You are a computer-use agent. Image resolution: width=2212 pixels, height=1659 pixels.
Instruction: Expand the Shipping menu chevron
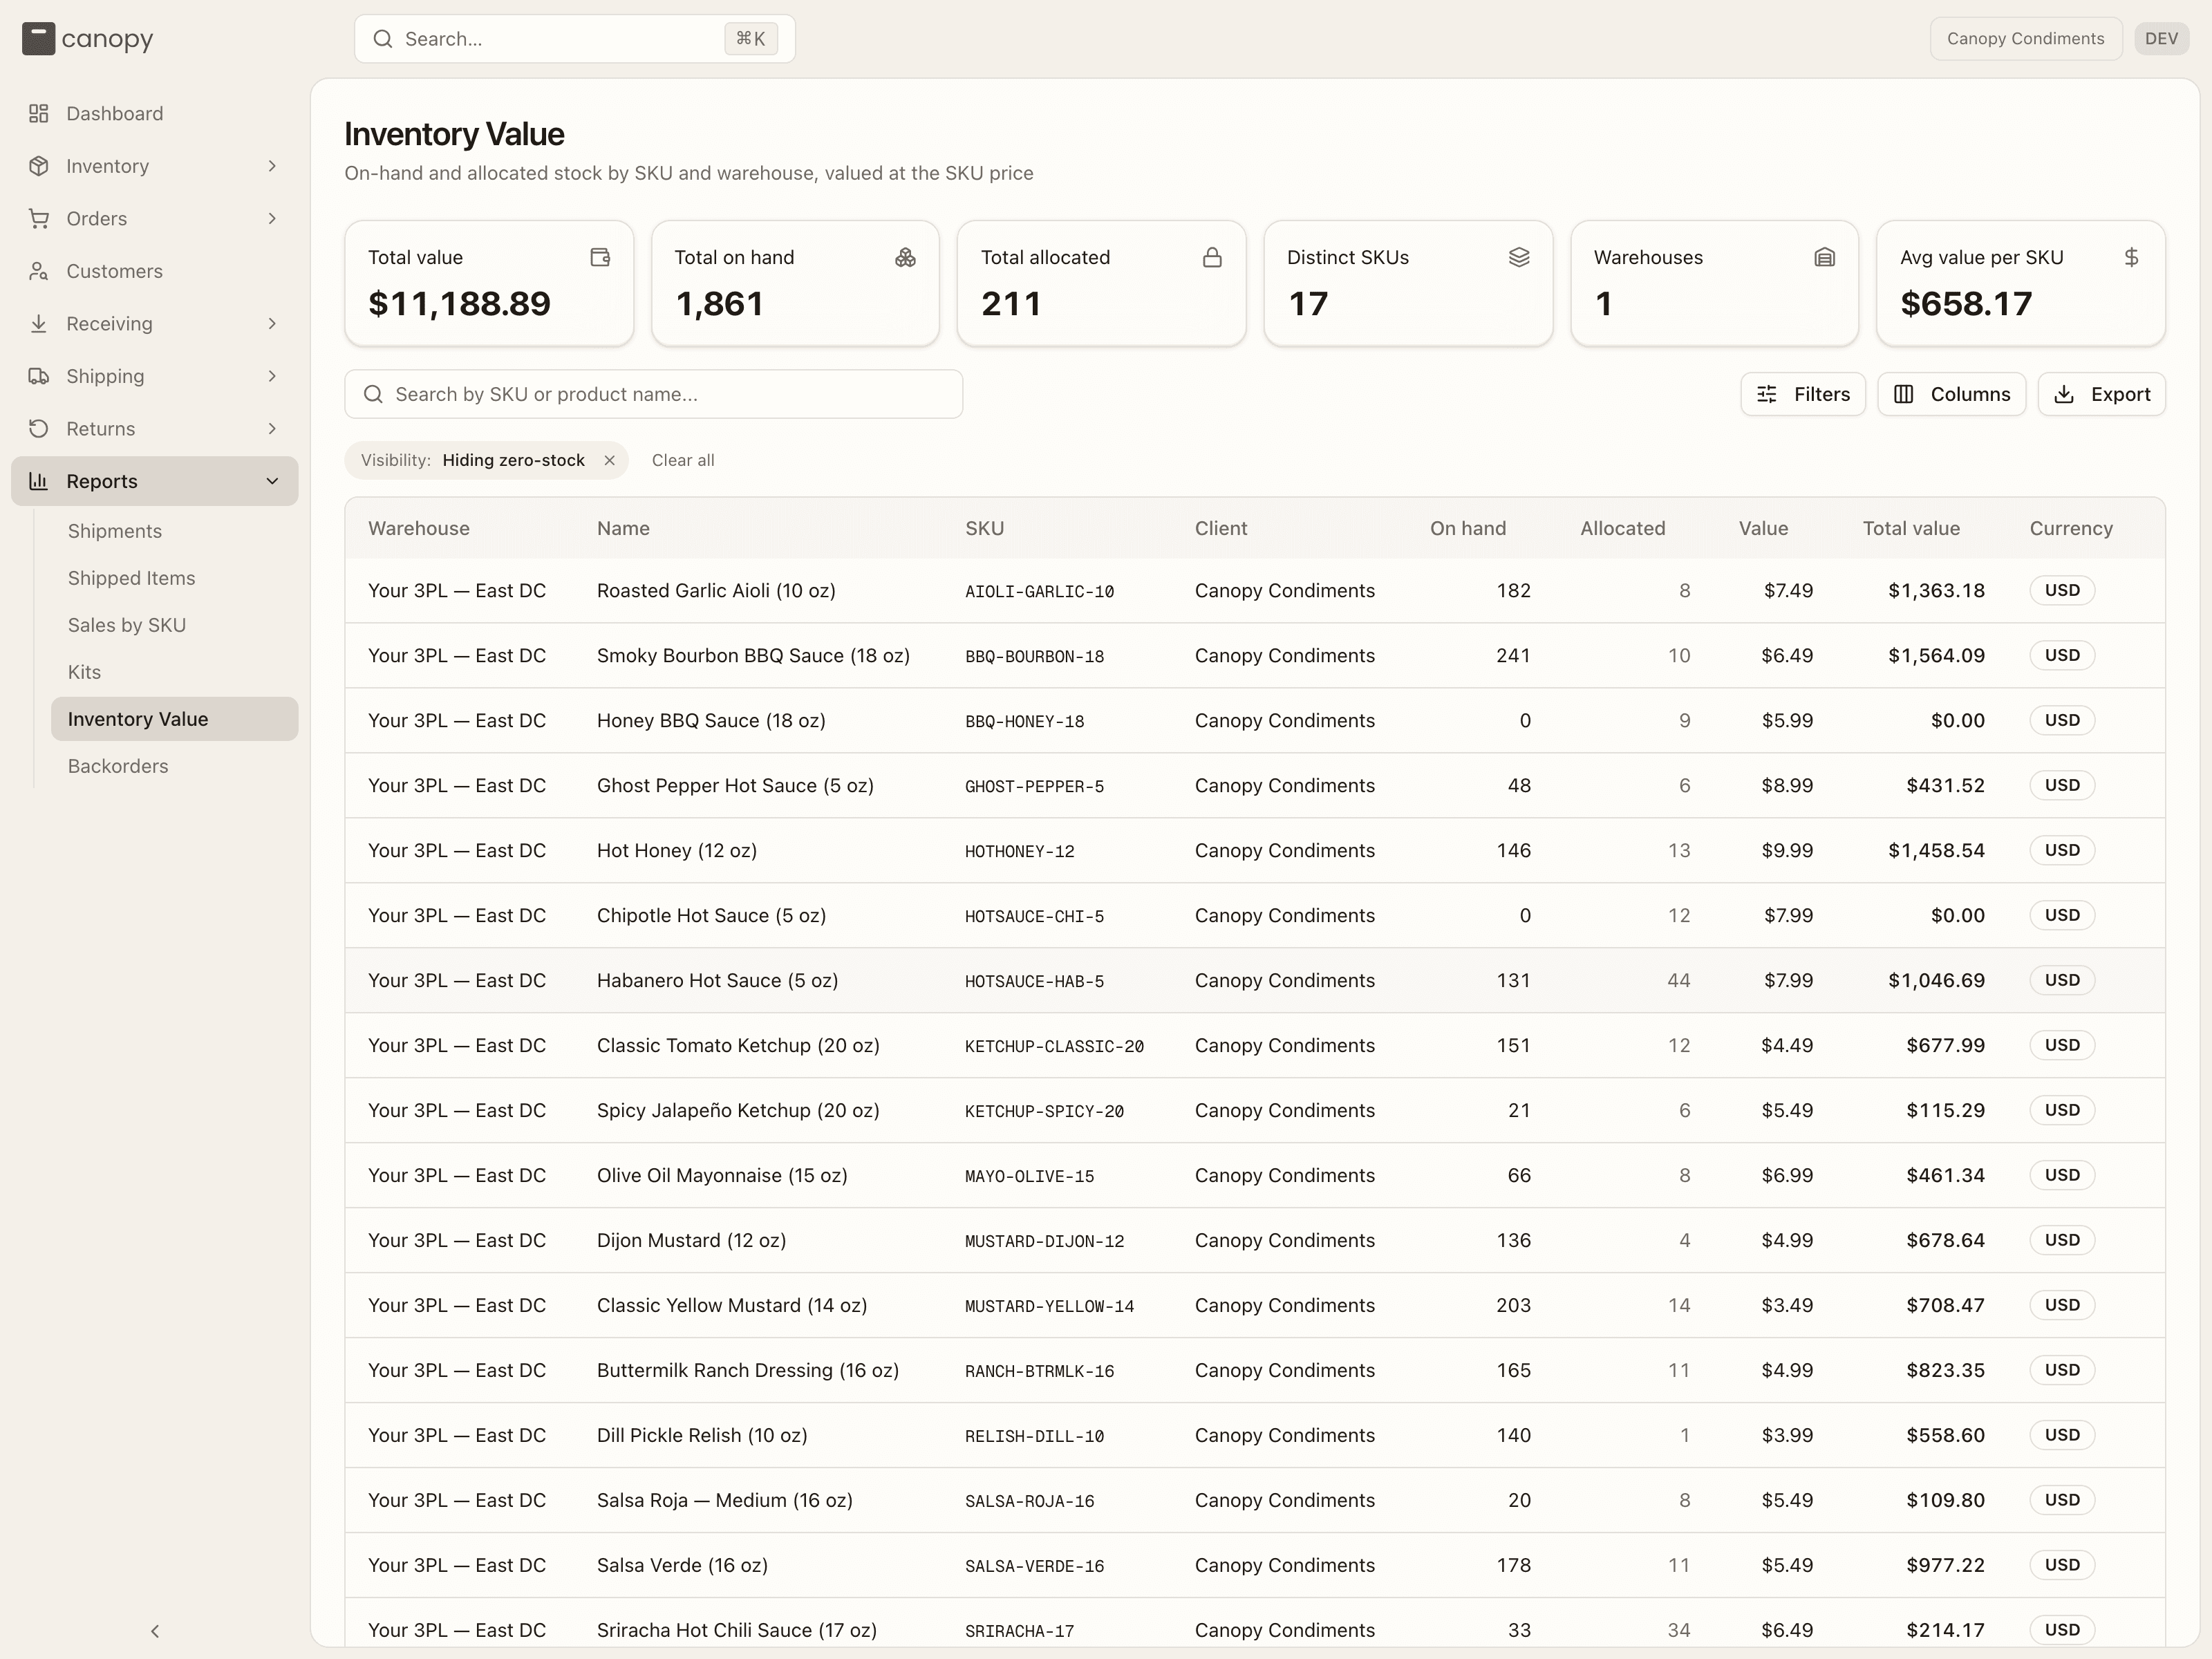coord(272,376)
